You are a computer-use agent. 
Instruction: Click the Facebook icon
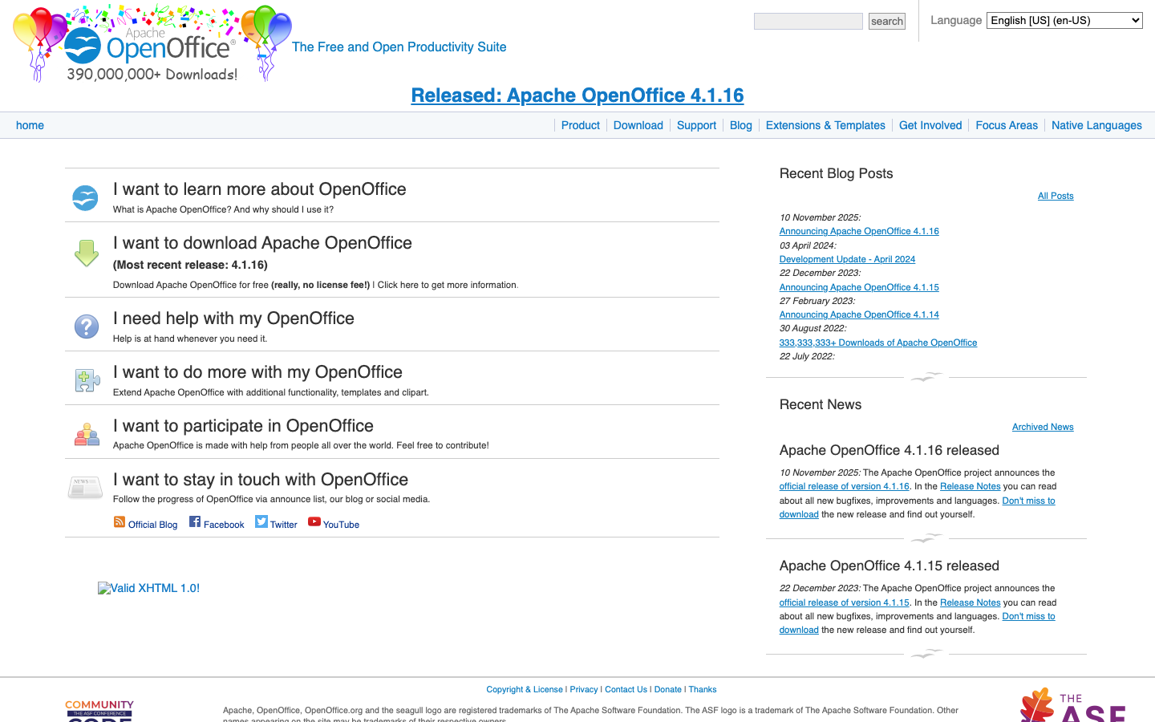[x=195, y=521]
